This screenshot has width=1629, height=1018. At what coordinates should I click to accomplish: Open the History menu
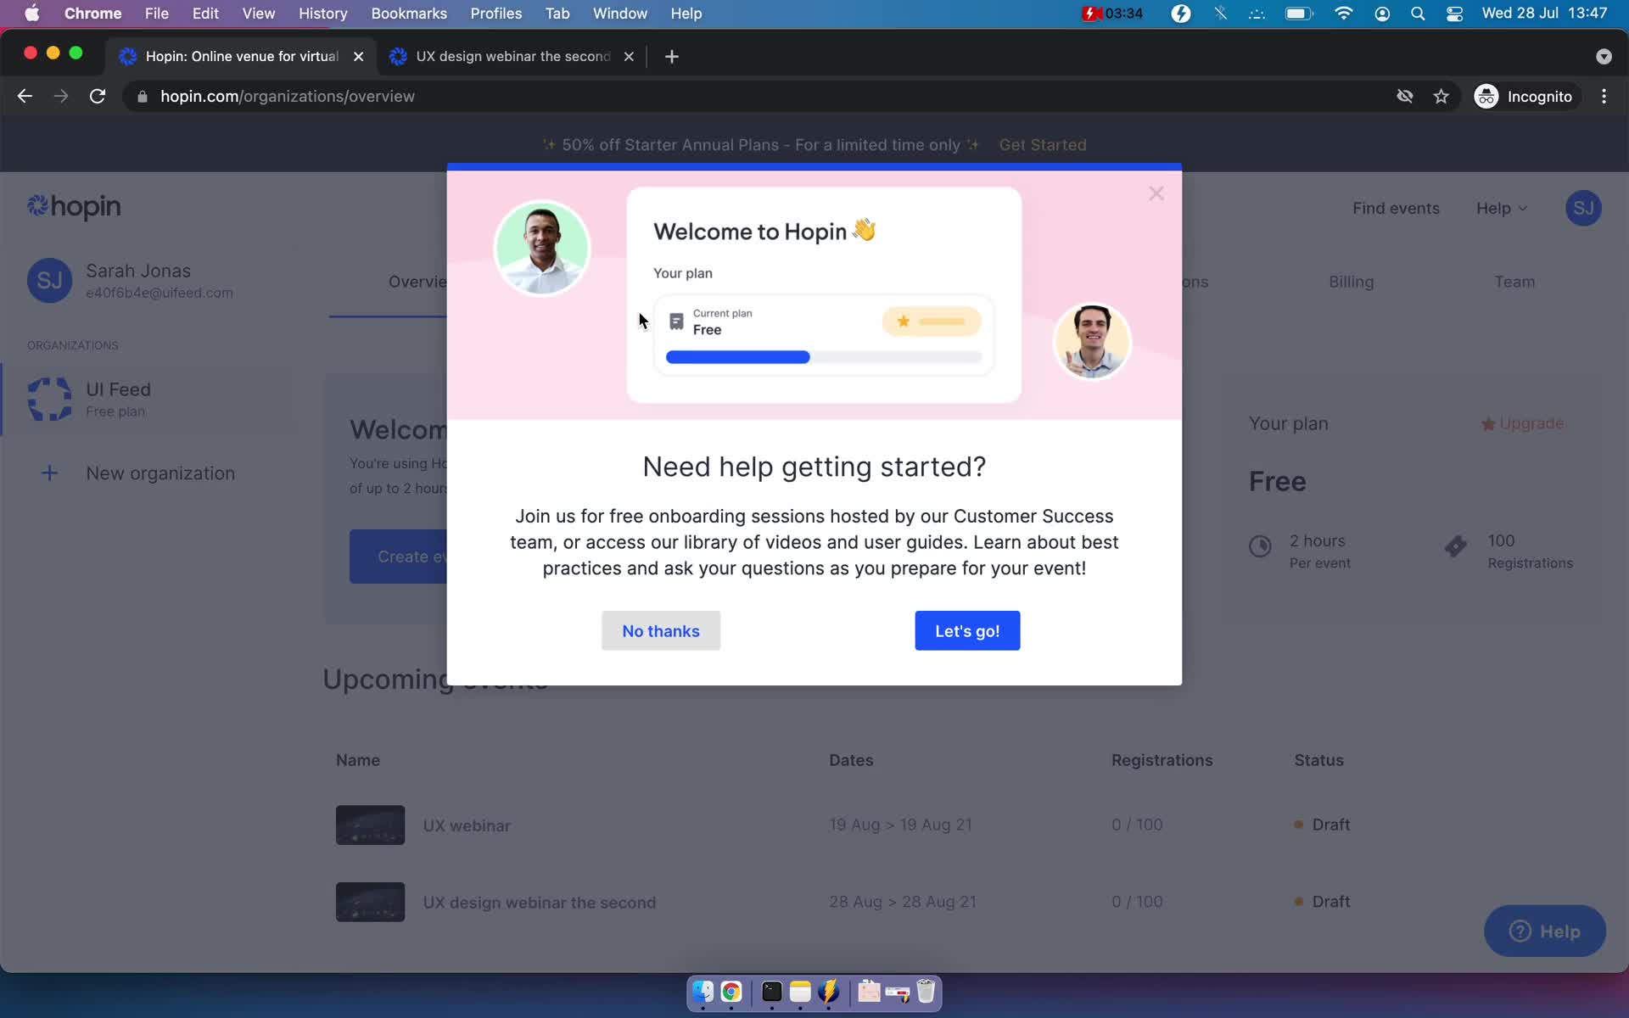point(322,14)
